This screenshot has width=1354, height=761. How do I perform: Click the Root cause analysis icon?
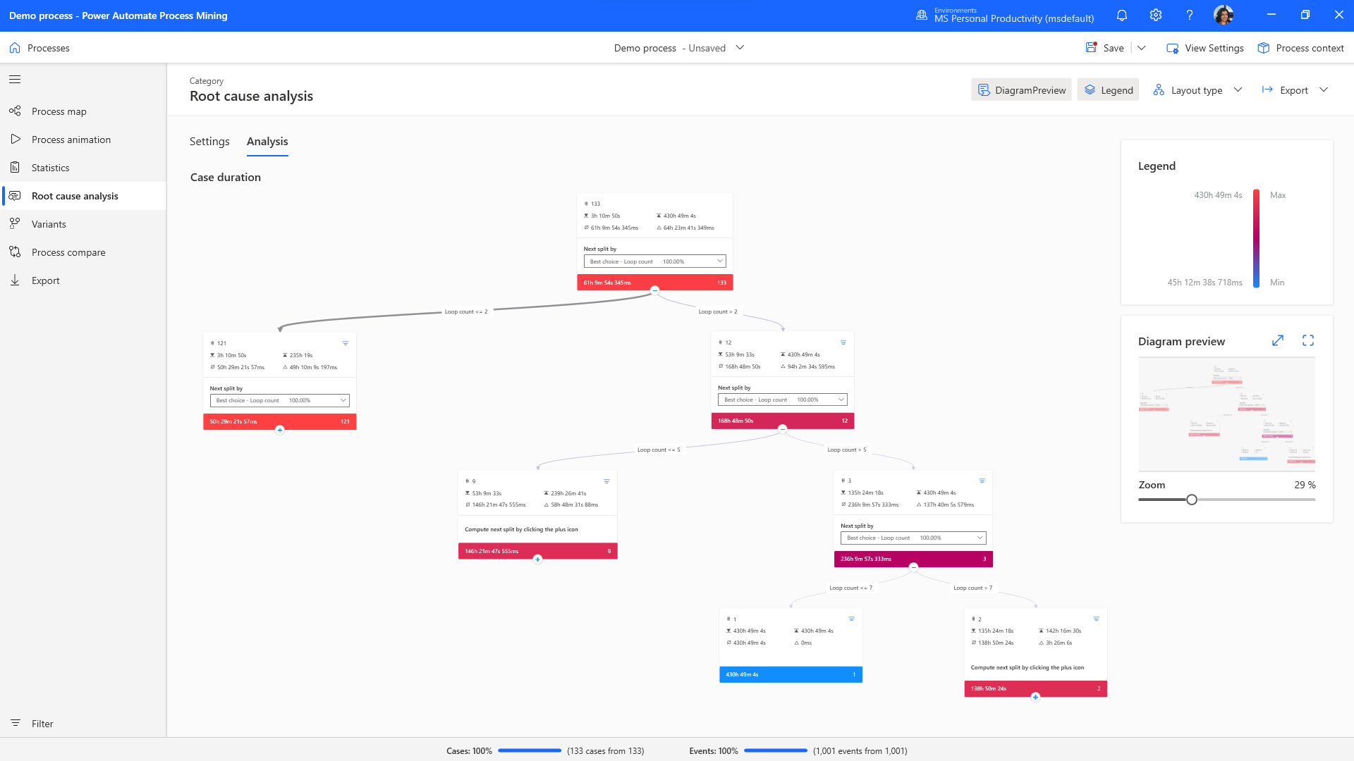tap(15, 195)
